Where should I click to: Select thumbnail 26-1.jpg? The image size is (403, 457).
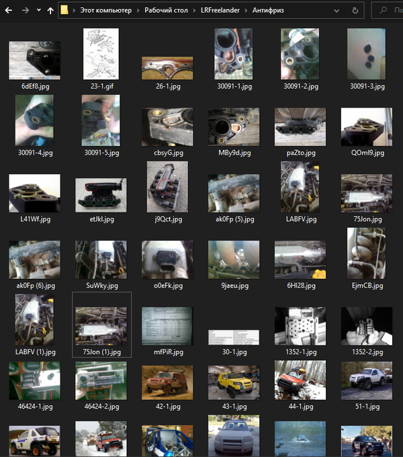(167, 68)
